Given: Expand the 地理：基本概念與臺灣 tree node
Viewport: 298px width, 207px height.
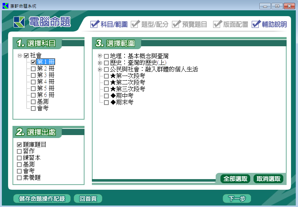Looking at the screenshot, I should coord(100,56).
